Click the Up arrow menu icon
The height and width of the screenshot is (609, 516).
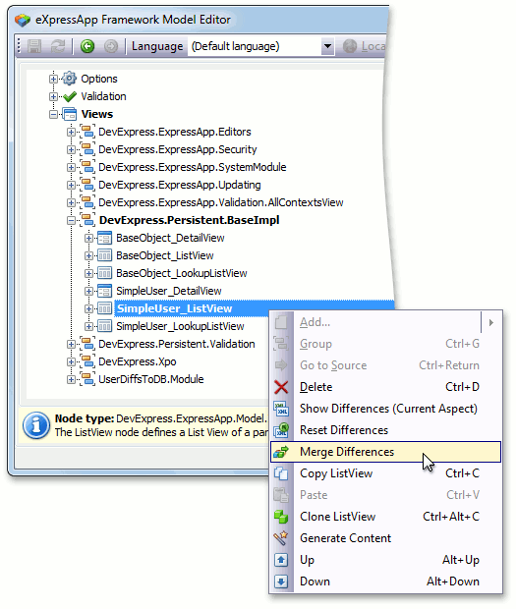281,560
